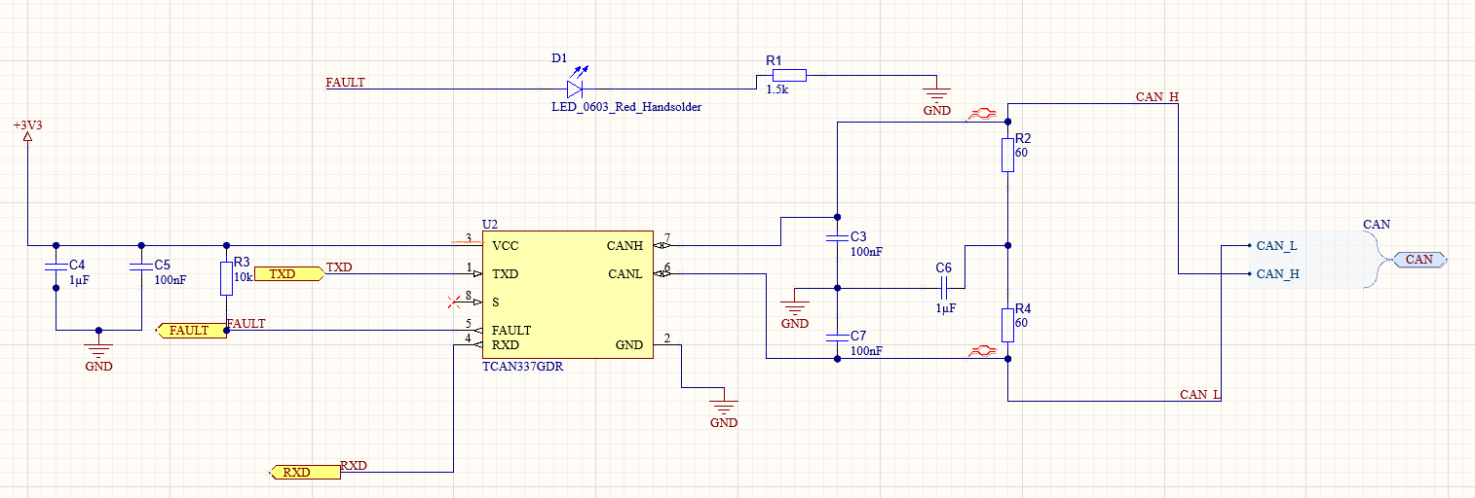Click the GND symbol below C4 and C5
Screen dimensions: 1475x498
pyautogui.click(x=97, y=349)
